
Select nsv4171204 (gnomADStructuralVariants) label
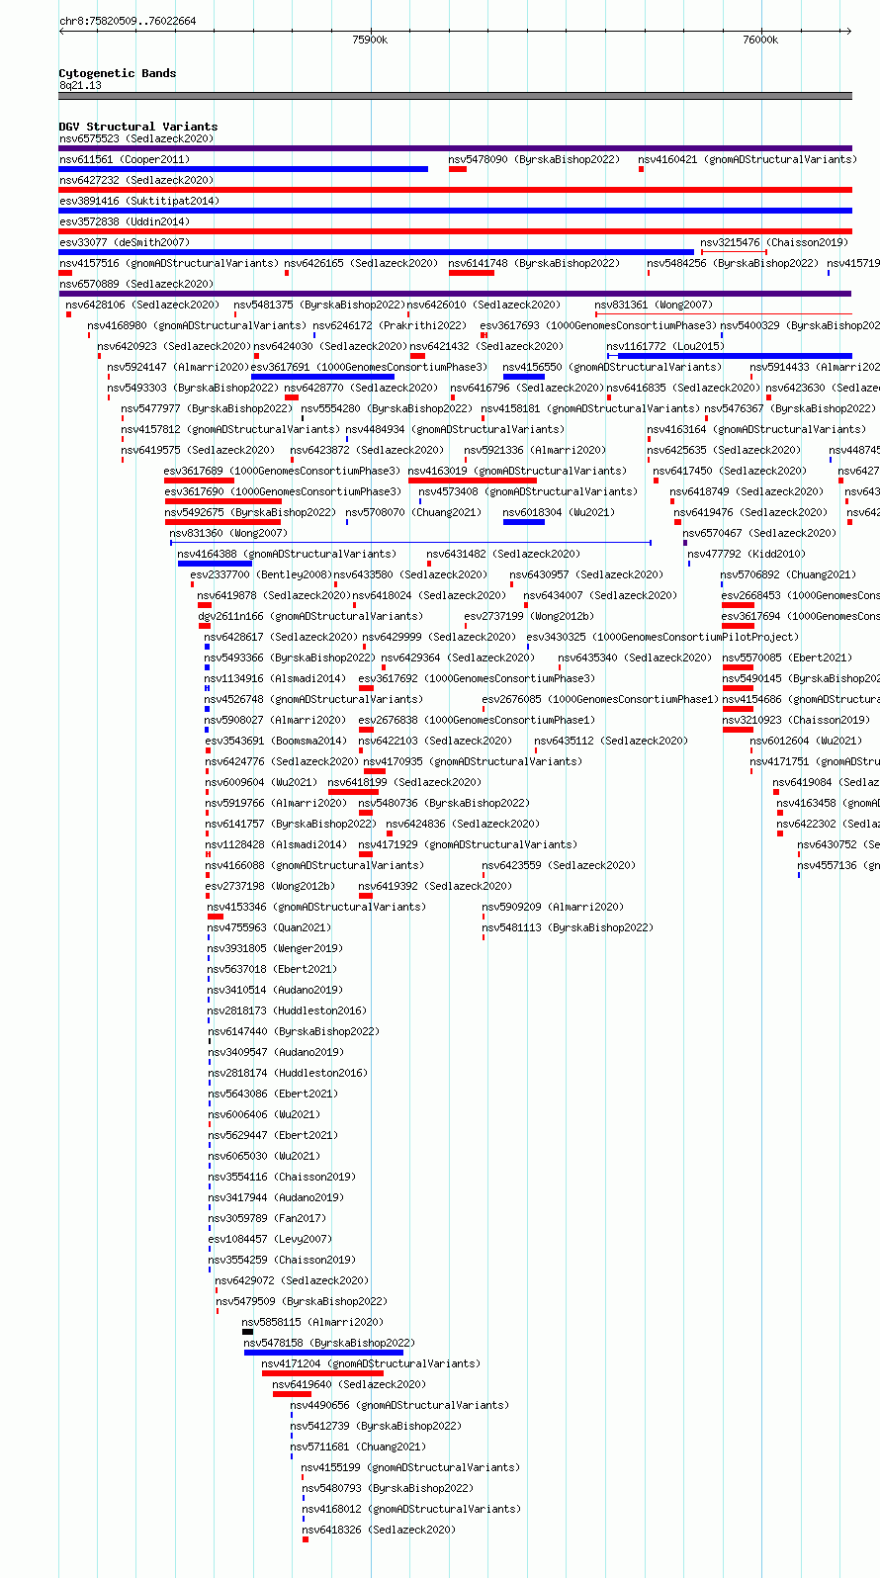coord(371,1363)
